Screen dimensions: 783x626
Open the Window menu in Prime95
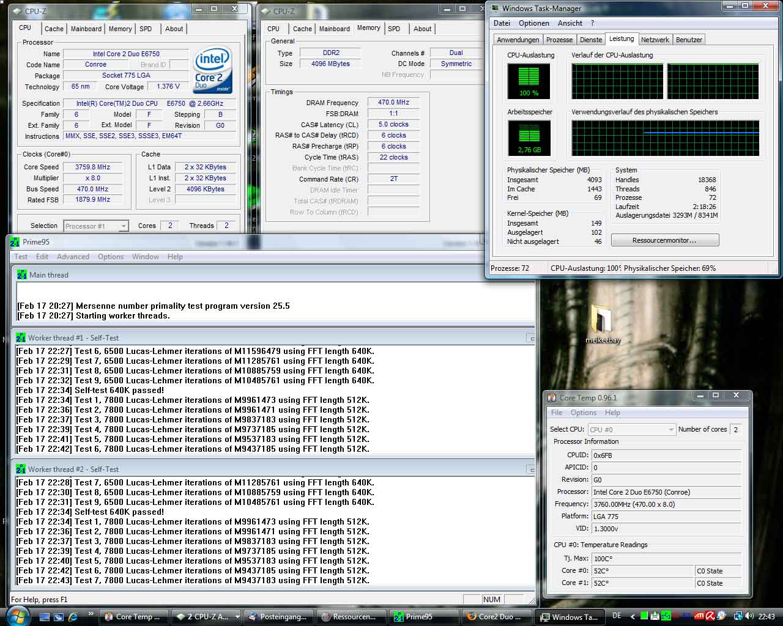(x=146, y=257)
